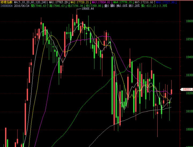
Task: Click the turnover rate 換0.00%
Action: coord(122,6)
